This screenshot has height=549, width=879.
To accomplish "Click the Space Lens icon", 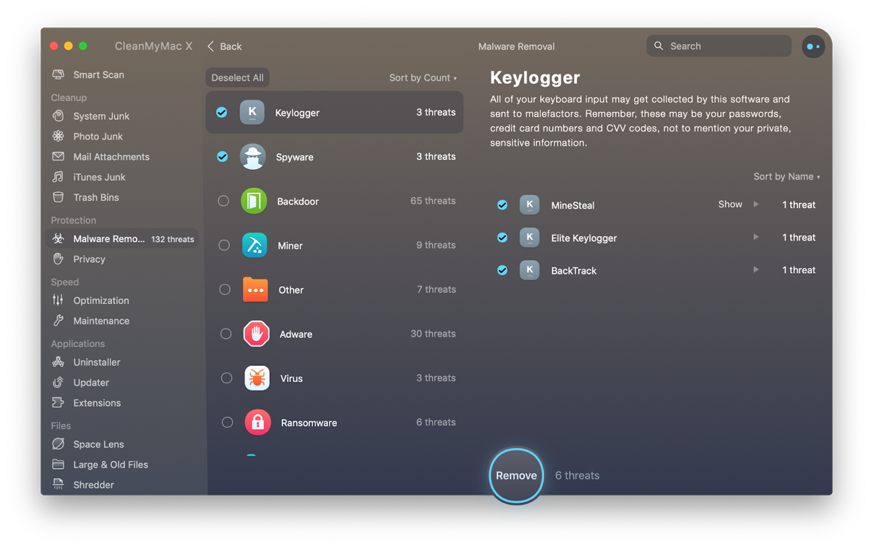I will point(59,444).
